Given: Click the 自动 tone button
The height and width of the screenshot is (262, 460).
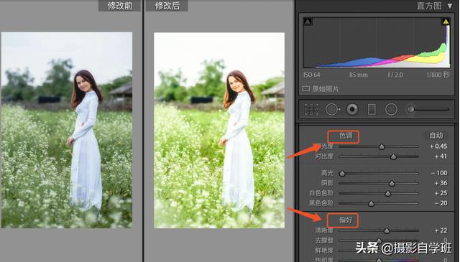Looking at the screenshot, I should 436,136.
